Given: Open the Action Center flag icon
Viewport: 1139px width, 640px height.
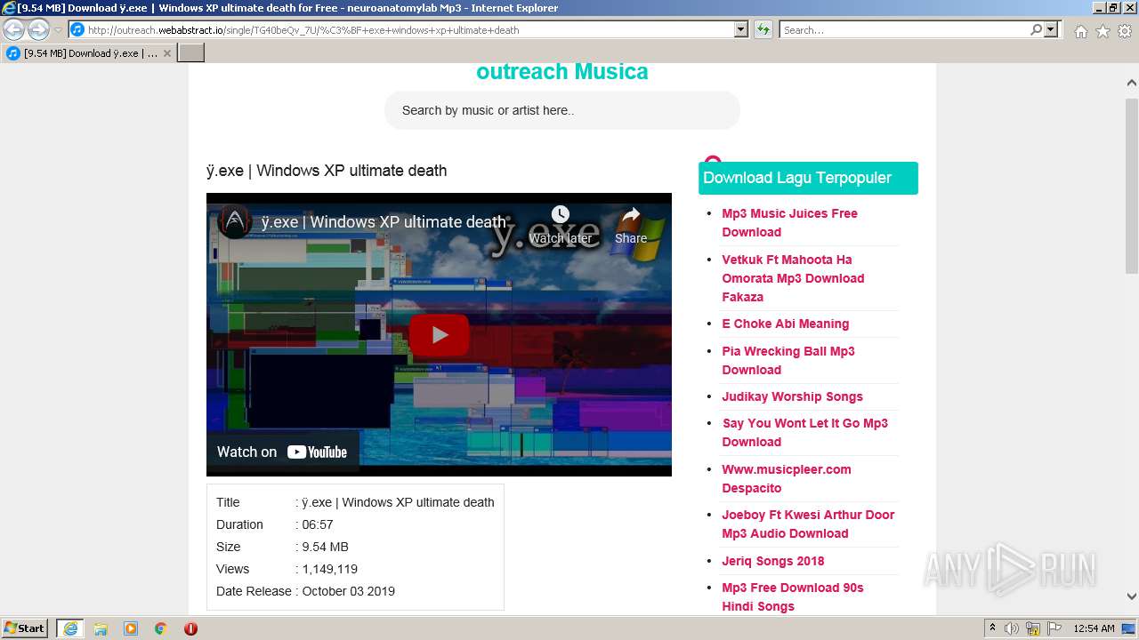Looking at the screenshot, I should 1054,628.
